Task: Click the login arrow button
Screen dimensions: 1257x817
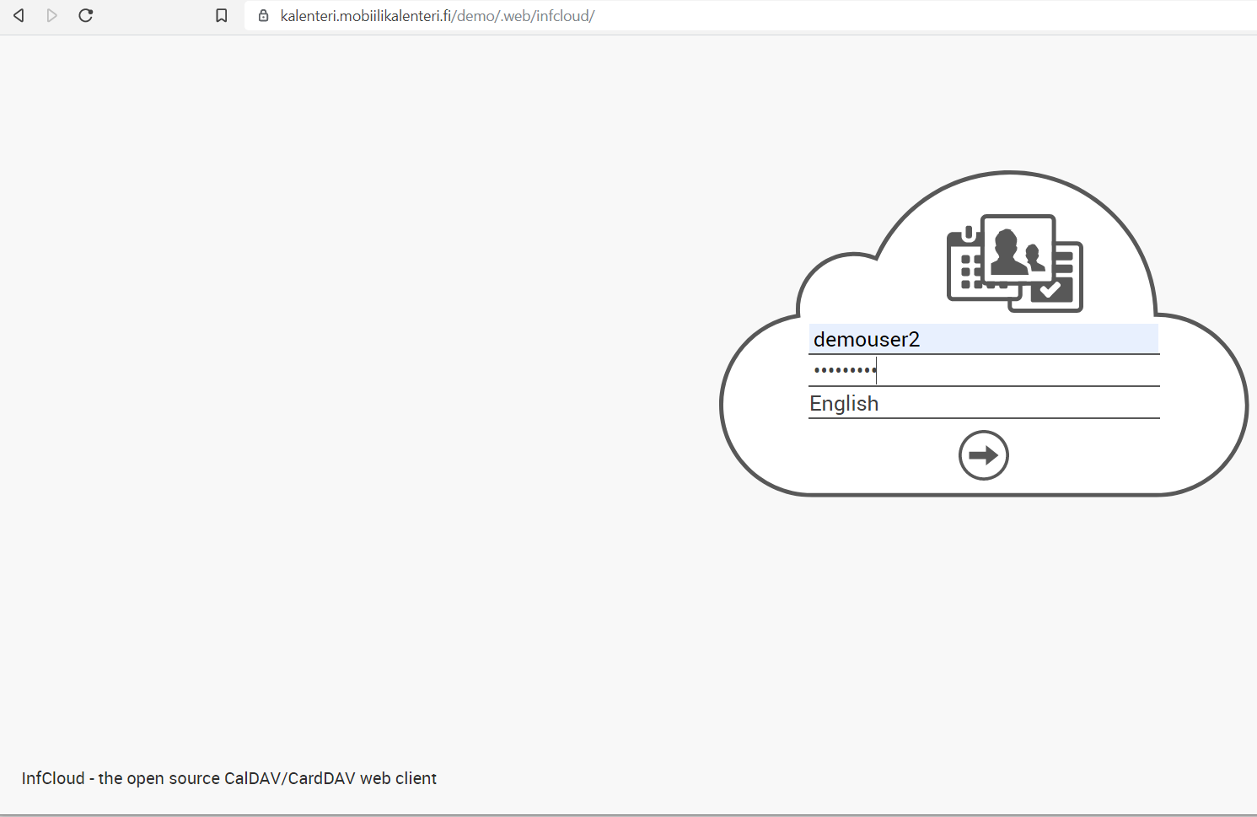Action: pos(983,455)
